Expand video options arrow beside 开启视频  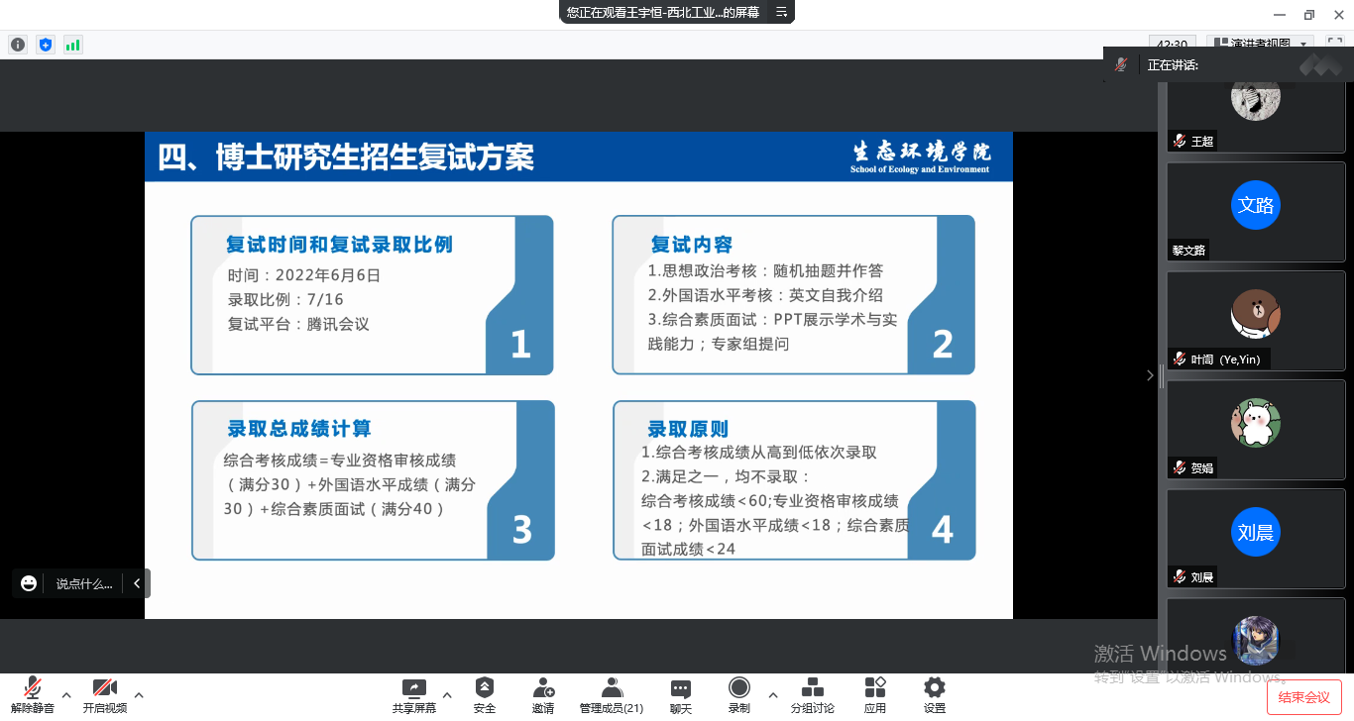[x=139, y=694]
